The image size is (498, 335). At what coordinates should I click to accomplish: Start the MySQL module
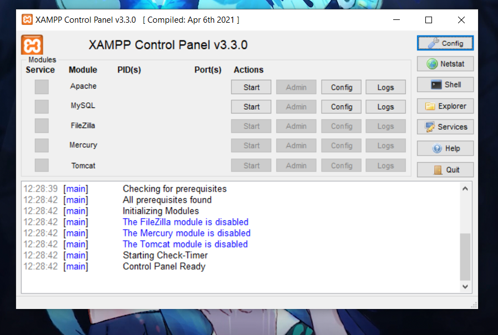pos(251,107)
